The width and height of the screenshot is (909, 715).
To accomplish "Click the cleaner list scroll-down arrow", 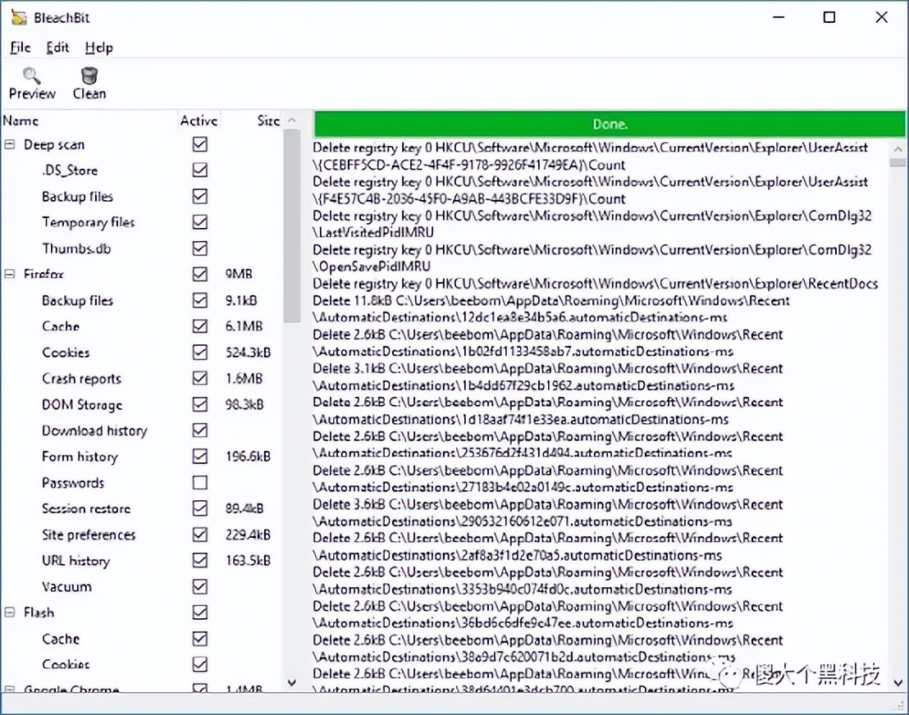I will click(x=292, y=681).
